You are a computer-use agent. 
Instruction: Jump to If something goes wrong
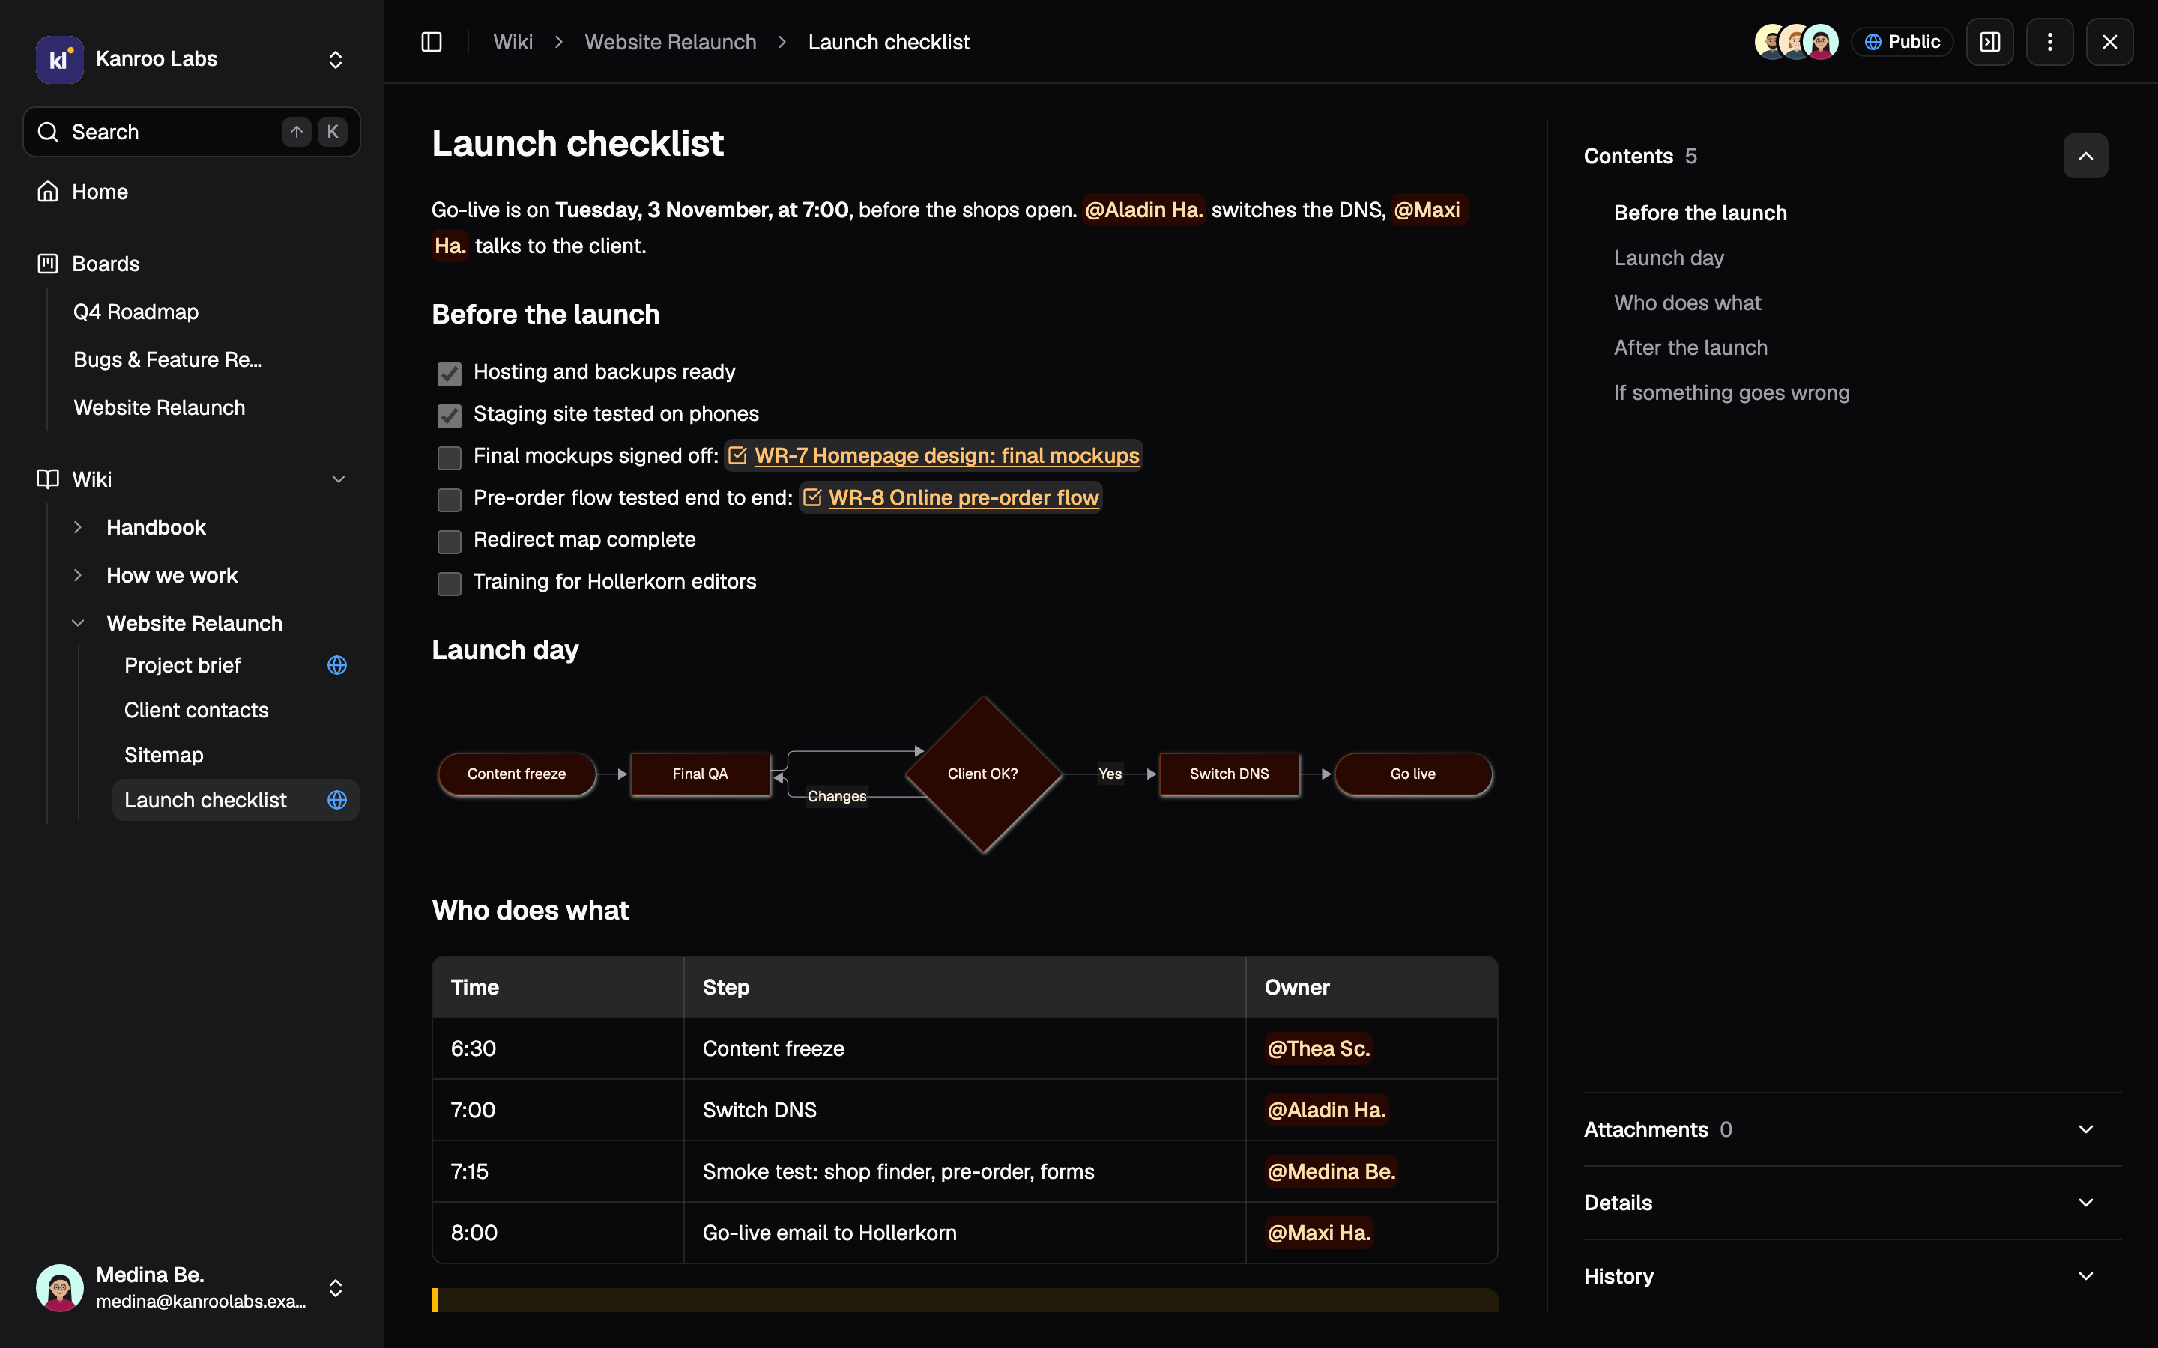click(x=1731, y=392)
